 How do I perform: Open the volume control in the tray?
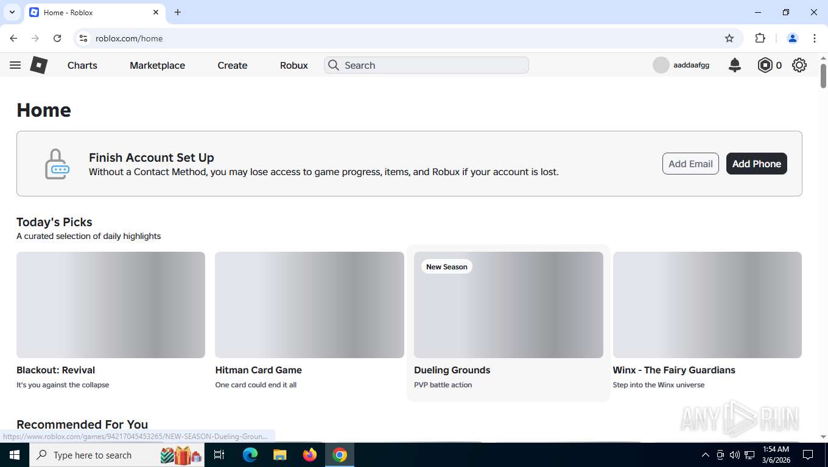(735, 455)
